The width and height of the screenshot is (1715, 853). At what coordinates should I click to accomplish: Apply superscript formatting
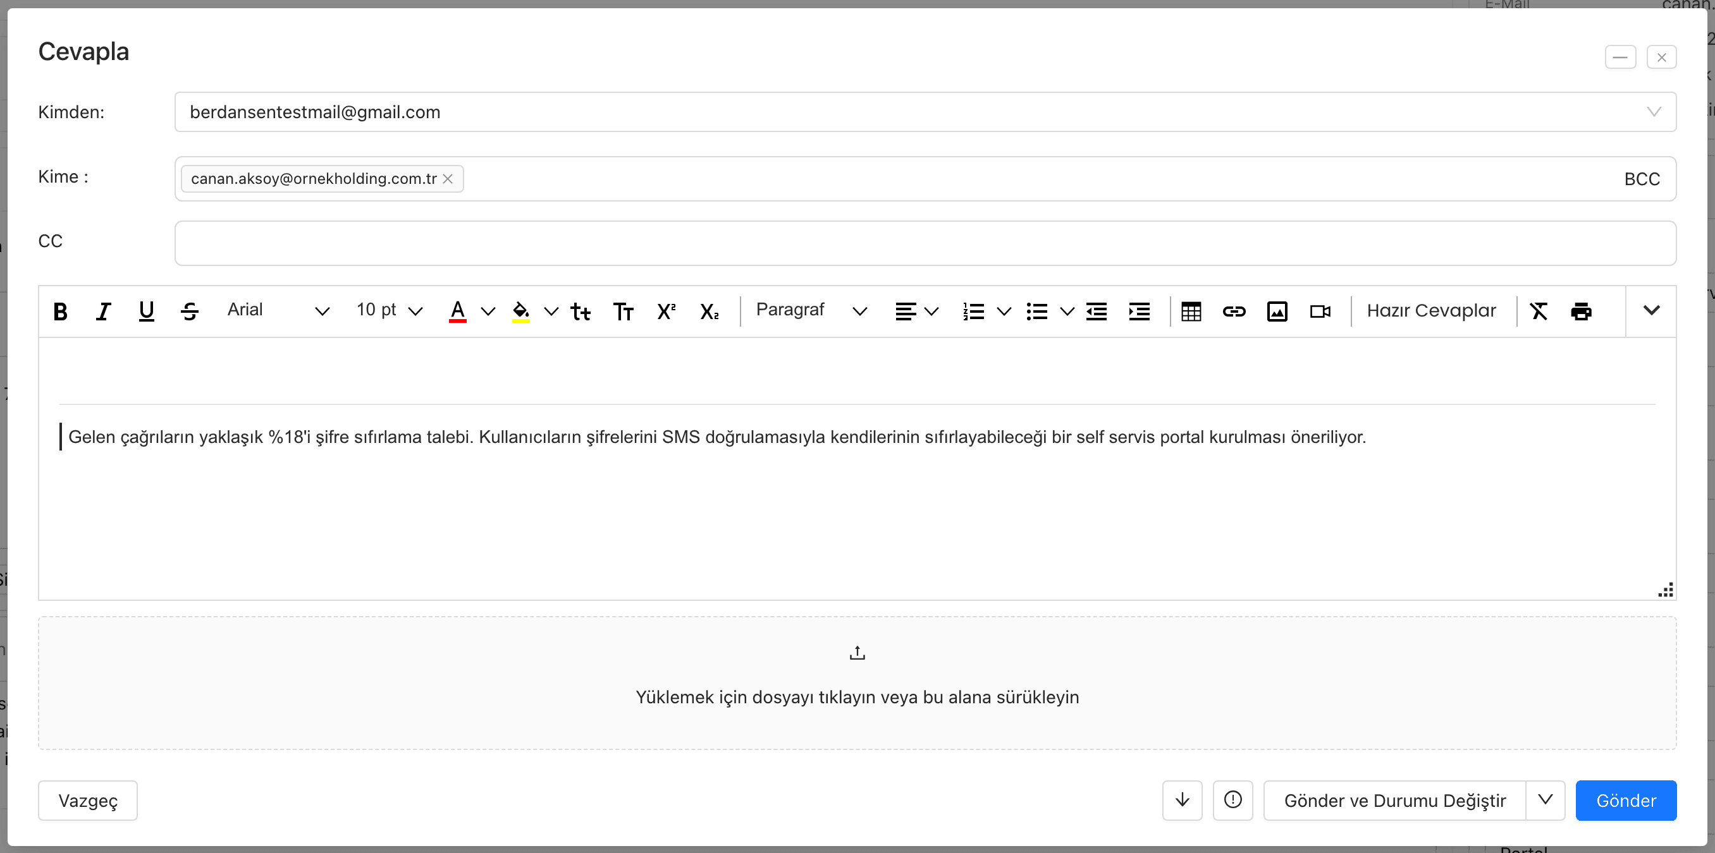click(667, 311)
